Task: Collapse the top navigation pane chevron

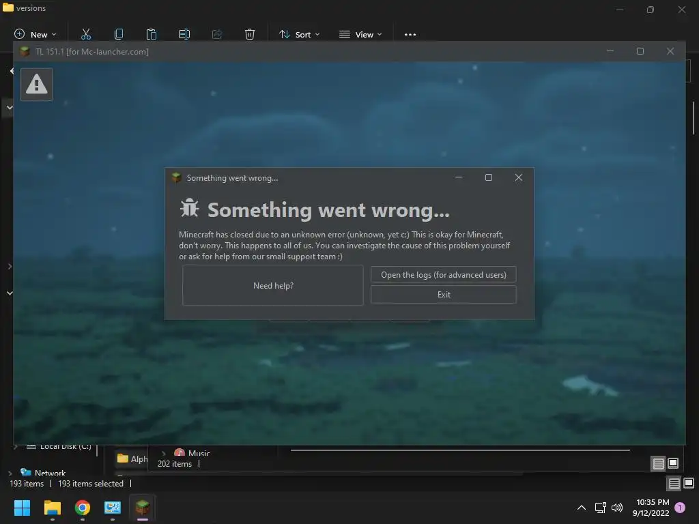Action: (10, 107)
